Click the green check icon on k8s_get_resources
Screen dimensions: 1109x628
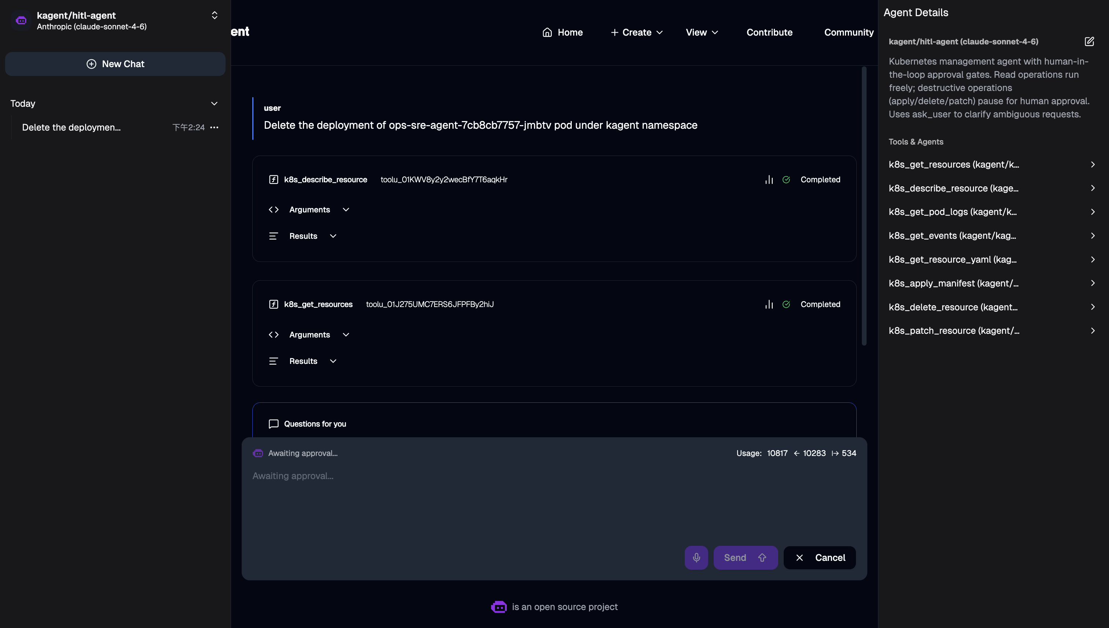click(786, 304)
